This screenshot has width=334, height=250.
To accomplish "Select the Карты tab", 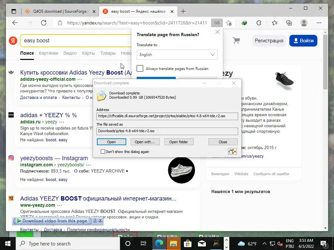I will [88, 53].
